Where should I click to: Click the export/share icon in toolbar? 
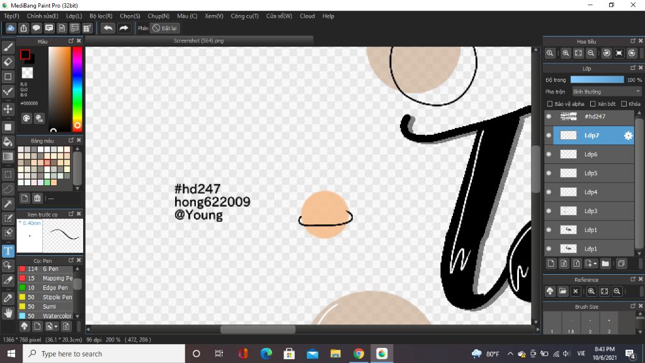coord(23,28)
